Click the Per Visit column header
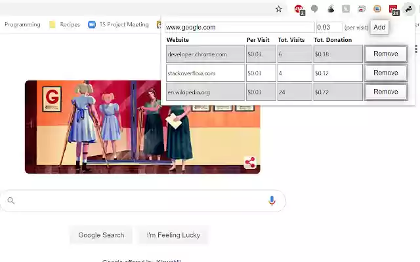This screenshot has width=420, height=262. click(x=258, y=40)
